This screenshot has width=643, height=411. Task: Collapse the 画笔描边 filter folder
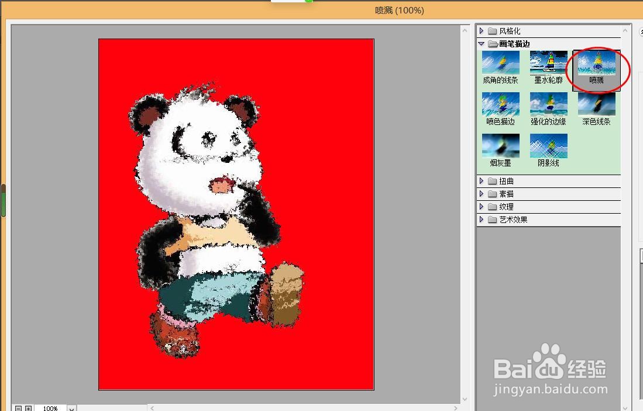click(x=482, y=44)
